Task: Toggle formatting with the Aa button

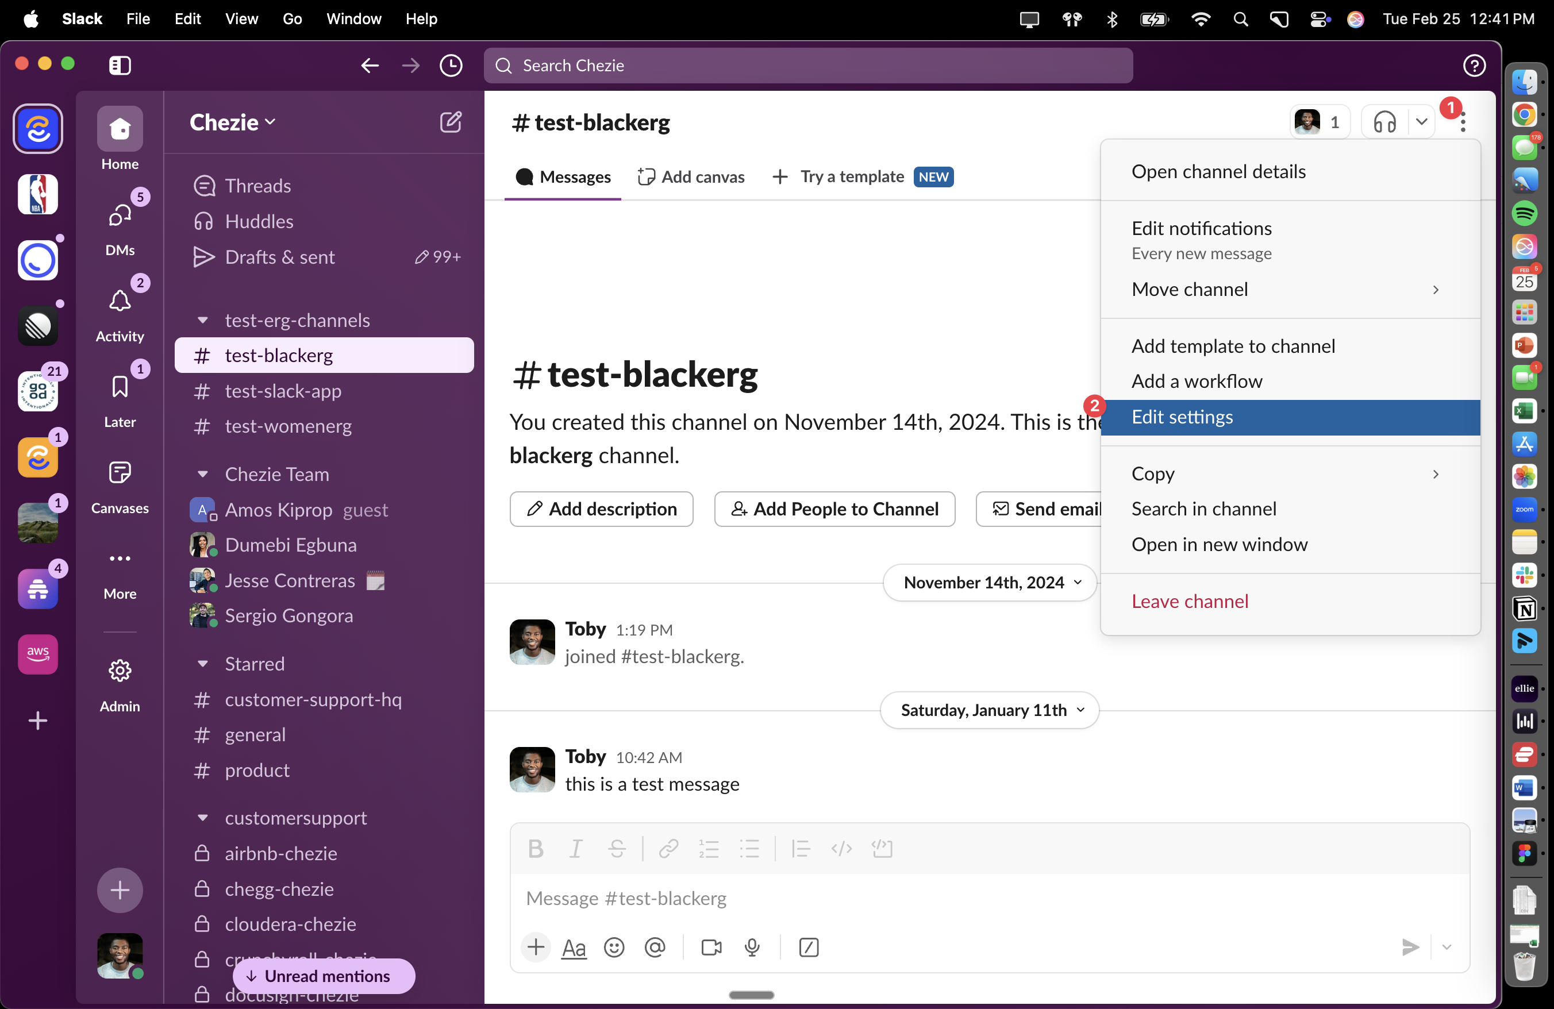Action: tap(574, 947)
